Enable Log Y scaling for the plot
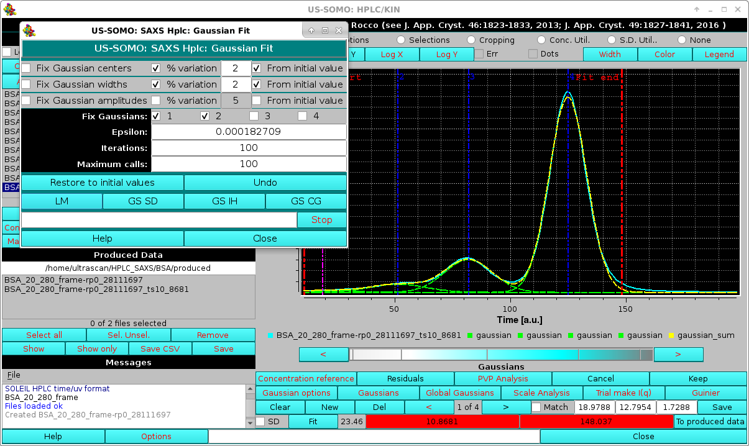Screen dimensions: 749x446 click(x=446, y=54)
